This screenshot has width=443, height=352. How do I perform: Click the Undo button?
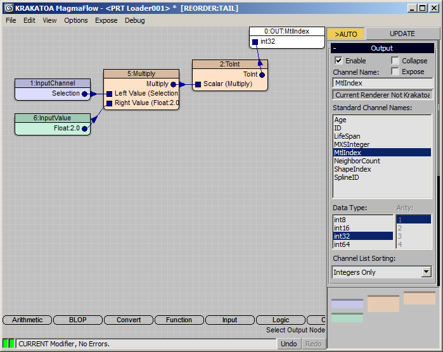tap(288, 344)
